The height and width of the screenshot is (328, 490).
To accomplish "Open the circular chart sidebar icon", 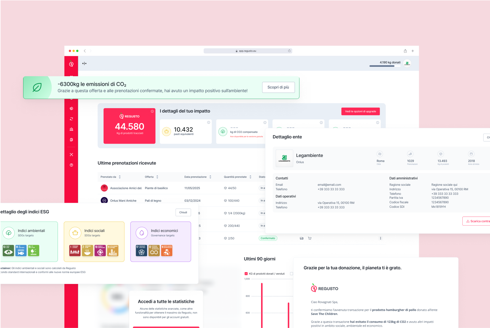I will coord(71,108).
